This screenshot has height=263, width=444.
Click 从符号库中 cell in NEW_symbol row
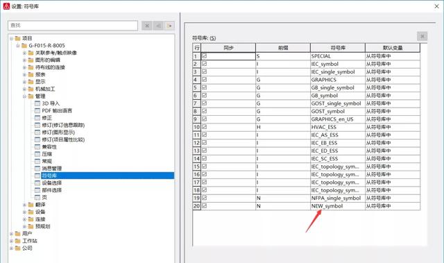click(393, 206)
